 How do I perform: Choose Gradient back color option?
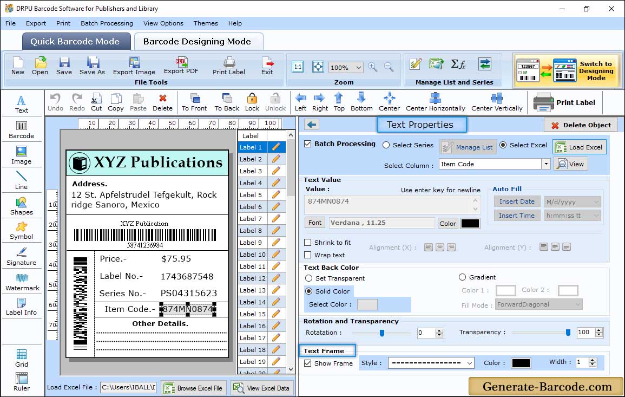point(462,277)
